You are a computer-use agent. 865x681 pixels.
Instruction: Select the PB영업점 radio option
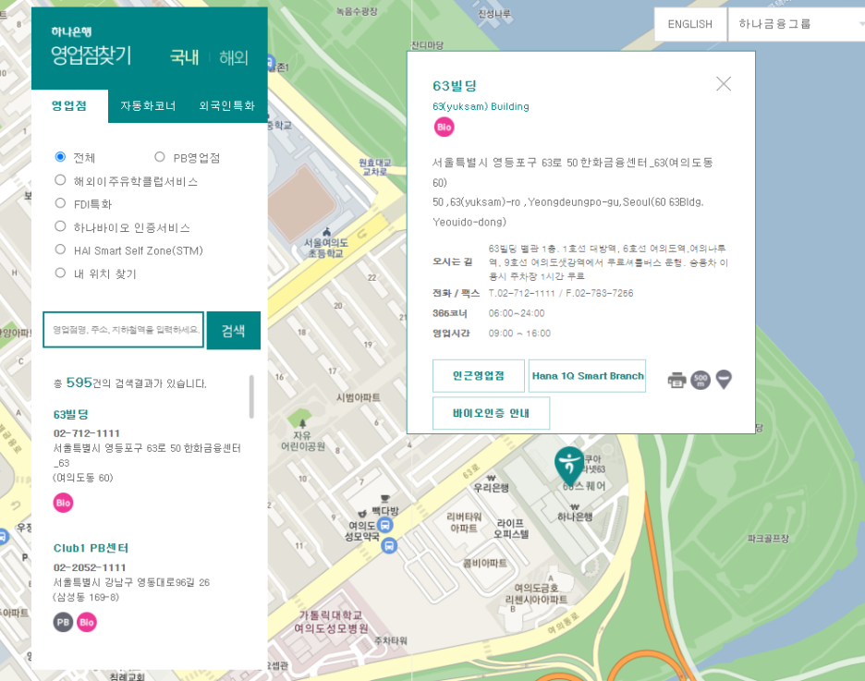160,157
